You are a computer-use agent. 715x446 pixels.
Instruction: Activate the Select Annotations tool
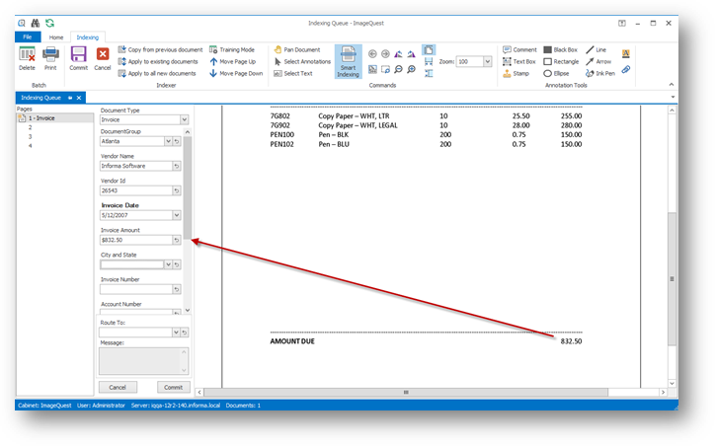pyautogui.click(x=302, y=61)
